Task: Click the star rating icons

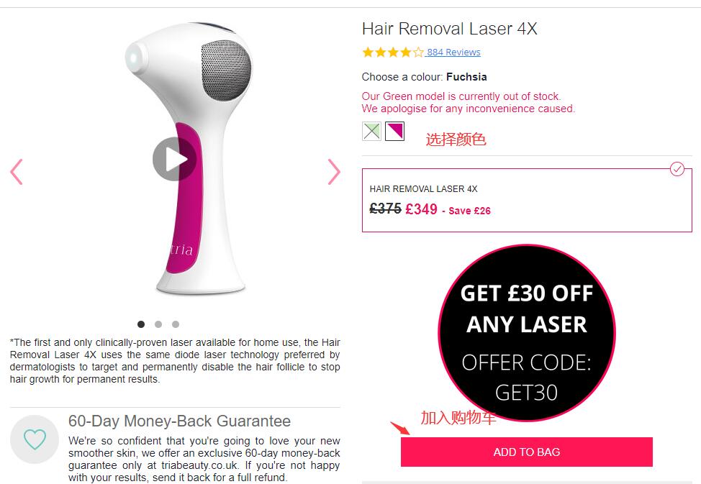Action: pyautogui.click(x=393, y=52)
